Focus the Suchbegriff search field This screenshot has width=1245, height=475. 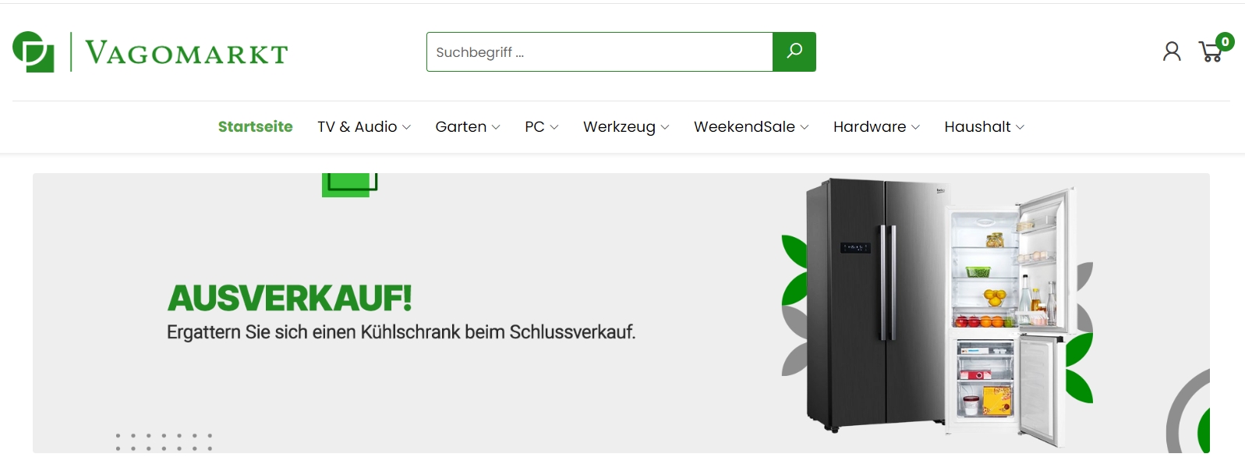600,51
